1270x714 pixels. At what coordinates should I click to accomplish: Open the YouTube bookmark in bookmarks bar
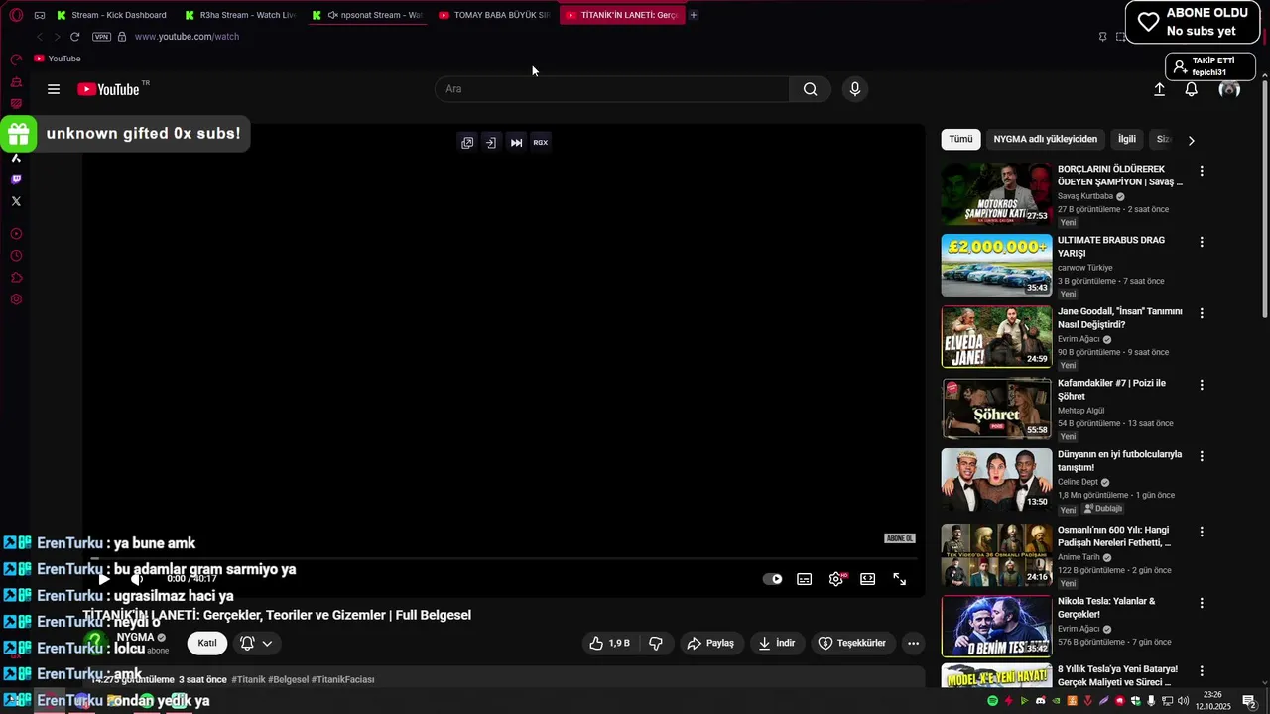(58, 59)
